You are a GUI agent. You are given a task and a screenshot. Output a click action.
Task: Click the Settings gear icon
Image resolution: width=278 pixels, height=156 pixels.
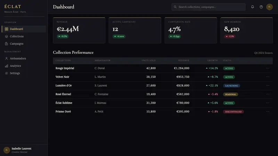tap(6, 73)
